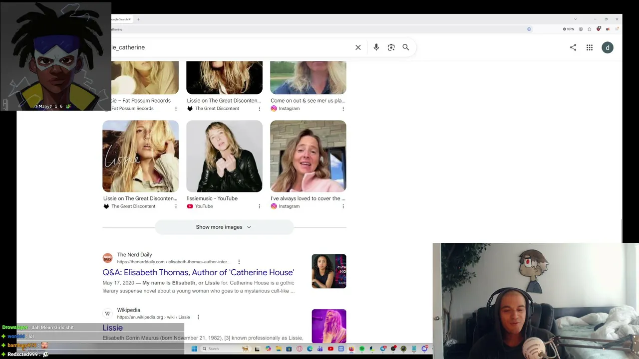This screenshot has height=359, width=639.
Task: Open the leather jacket lissiemusic thumbnail
Action: [x=224, y=156]
